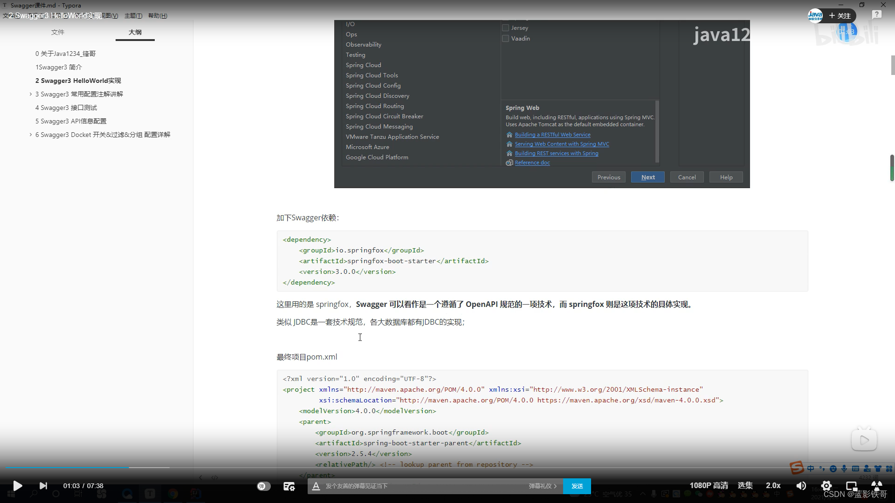Select VMware Tanzu Application Service category

coord(392,137)
